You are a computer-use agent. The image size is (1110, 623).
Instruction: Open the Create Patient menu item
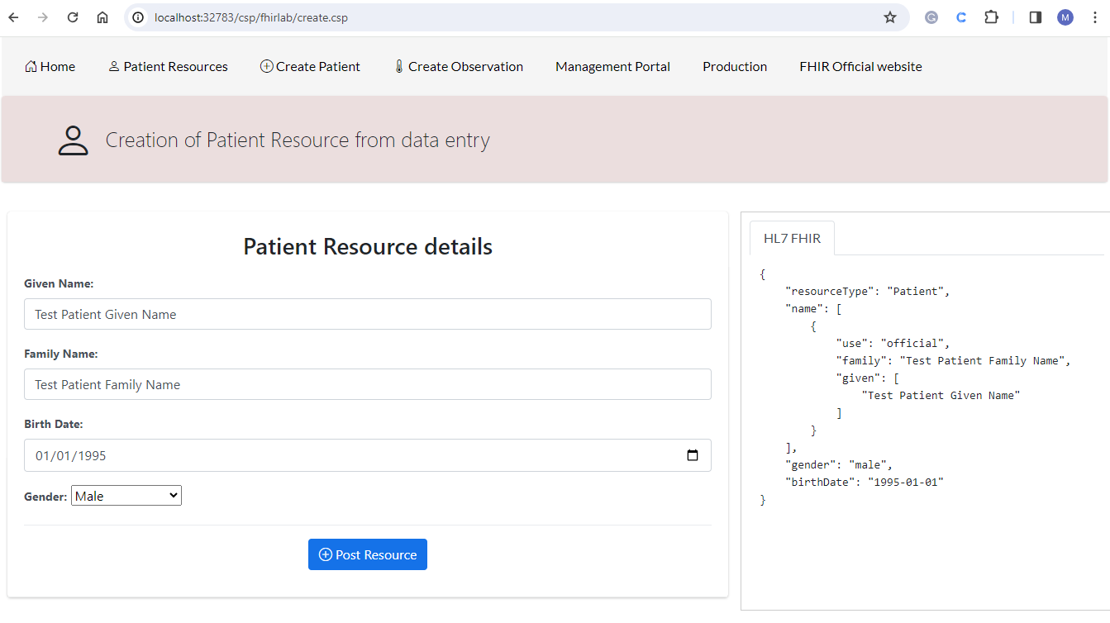click(x=310, y=67)
